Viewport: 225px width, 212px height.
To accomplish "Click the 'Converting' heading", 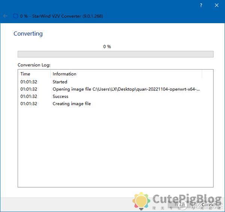I will point(28,34).
